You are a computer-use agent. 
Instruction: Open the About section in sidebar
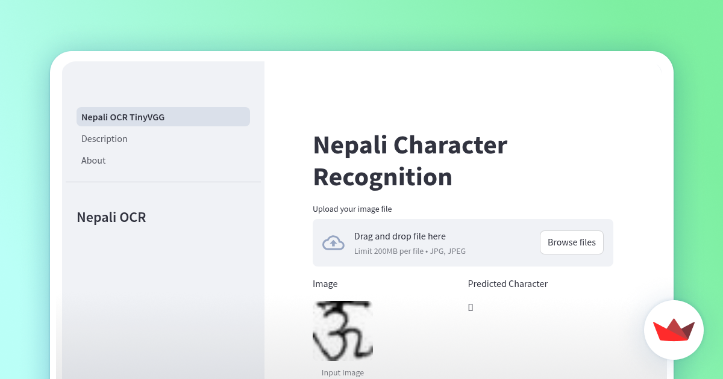[93, 160]
